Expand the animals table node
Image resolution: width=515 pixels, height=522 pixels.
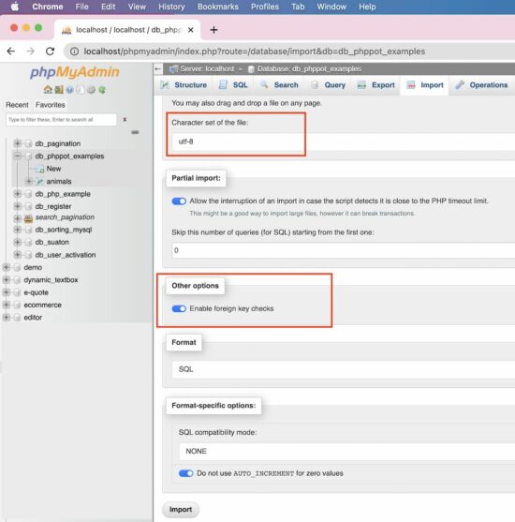click(29, 181)
